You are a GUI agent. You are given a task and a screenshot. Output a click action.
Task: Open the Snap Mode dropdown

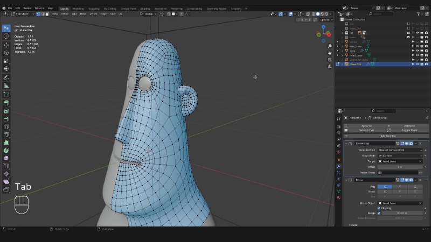(x=400, y=155)
